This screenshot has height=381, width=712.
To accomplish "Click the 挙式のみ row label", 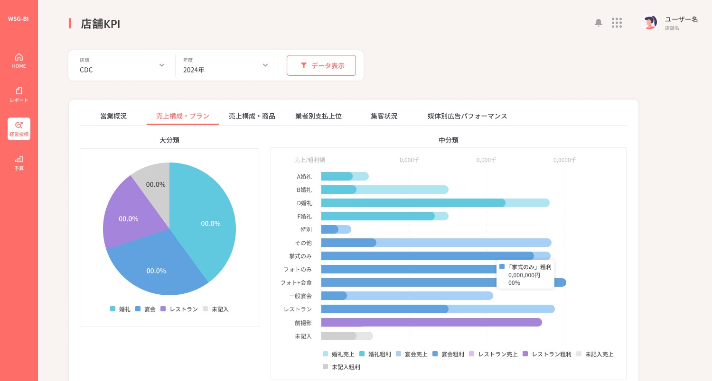I will (x=300, y=256).
